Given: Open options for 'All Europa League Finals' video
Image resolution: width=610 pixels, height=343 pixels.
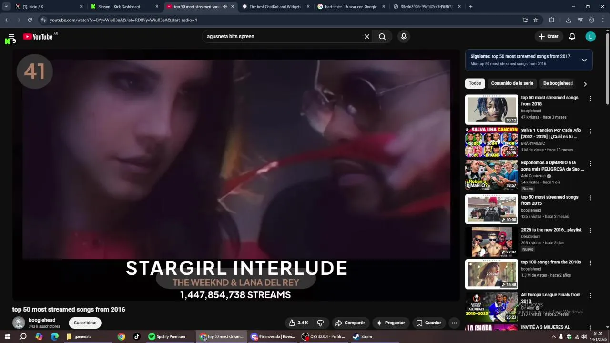Looking at the screenshot, I should (x=590, y=295).
